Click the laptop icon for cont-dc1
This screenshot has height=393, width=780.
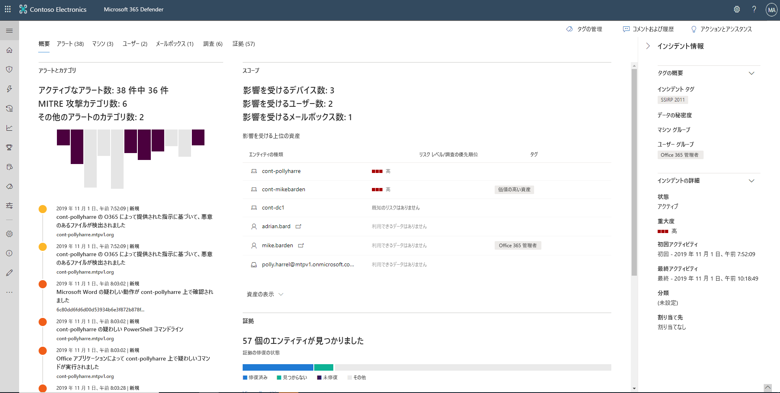254,208
